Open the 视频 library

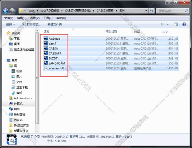coord(19,71)
